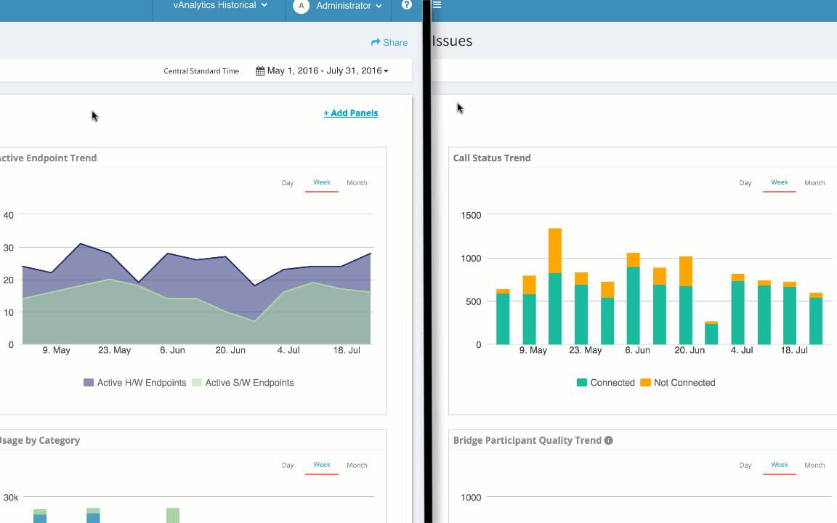Click the calendar icon beside date range
837x523 pixels.
260,71
